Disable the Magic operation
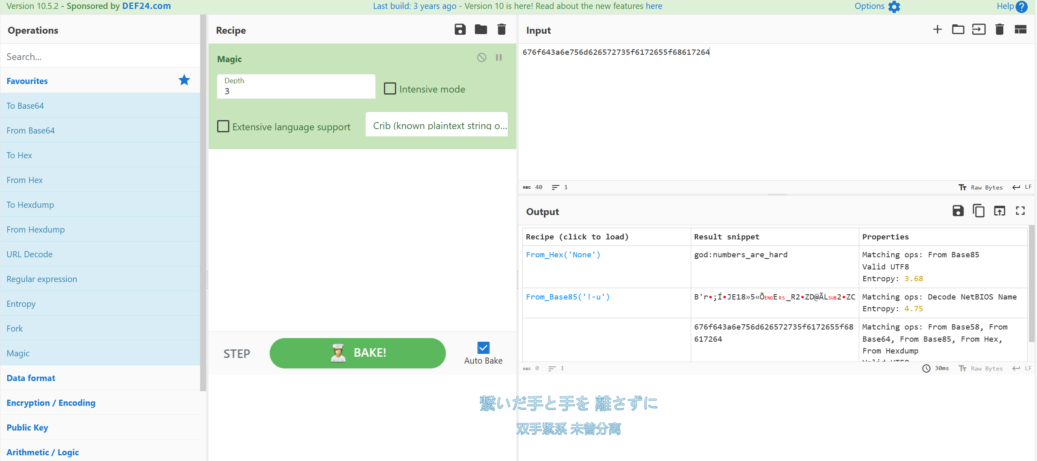The height and width of the screenshot is (461, 1037). [481, 58]
